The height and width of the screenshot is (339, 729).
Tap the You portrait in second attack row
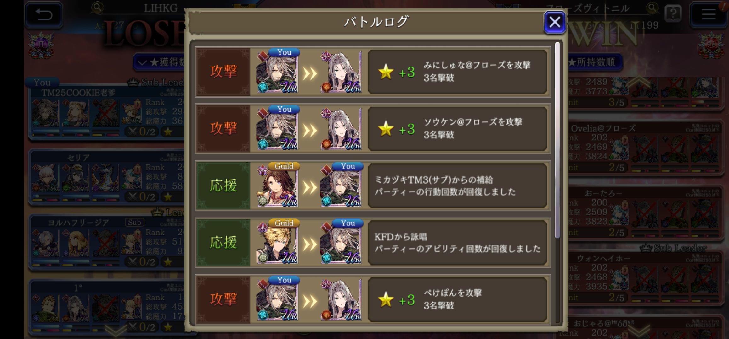click(277, 129)
